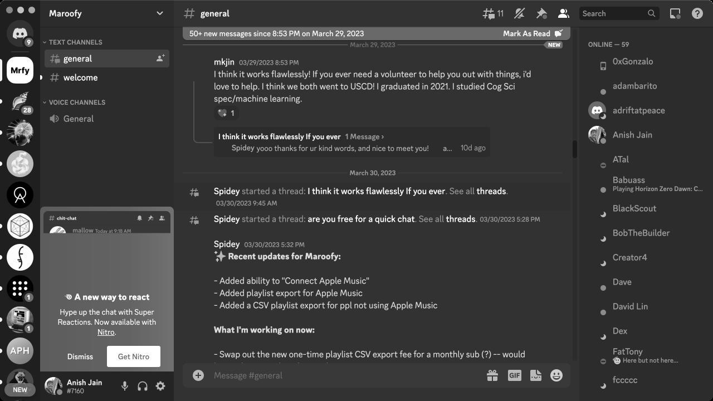This screenshot has height=401, width=713.
Task: Click create invite icon on general channel
Action: tap(160, 58)
